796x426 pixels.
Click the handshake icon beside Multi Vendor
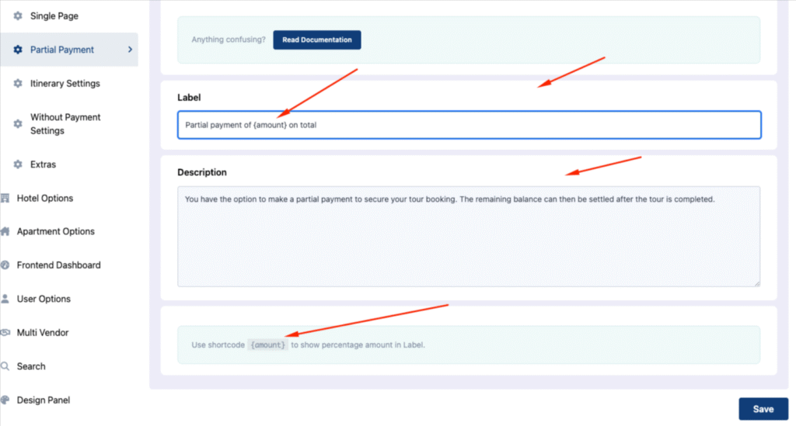coord(5,332)
